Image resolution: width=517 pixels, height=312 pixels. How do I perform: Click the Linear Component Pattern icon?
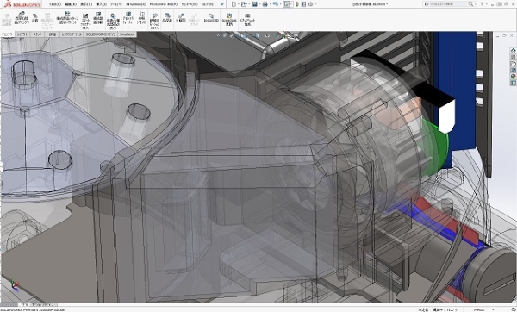(x=67, y=14)
